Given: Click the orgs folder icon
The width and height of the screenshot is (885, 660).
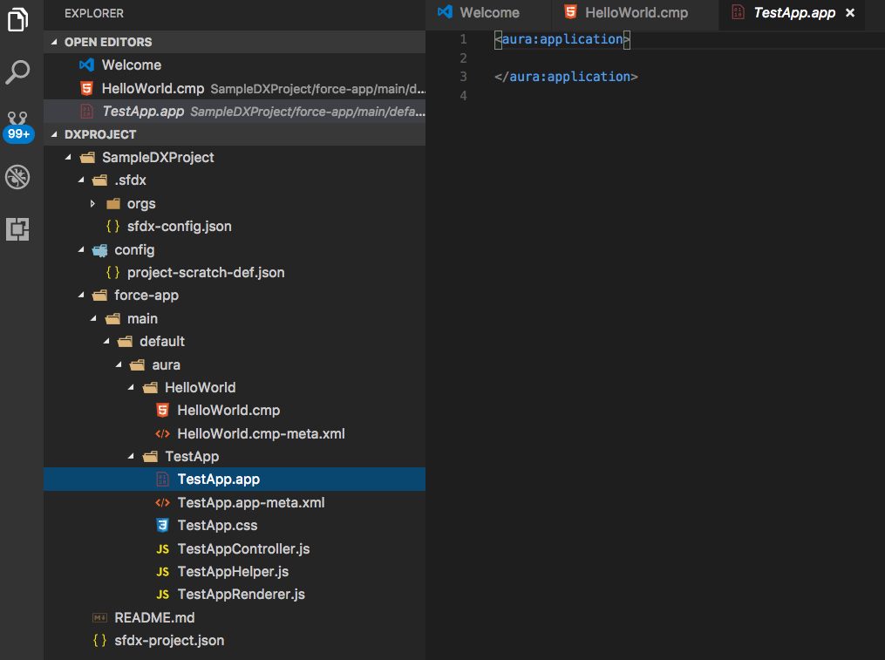Looking at the screenshot, I should pyautogui.click(x=112, y=204).
